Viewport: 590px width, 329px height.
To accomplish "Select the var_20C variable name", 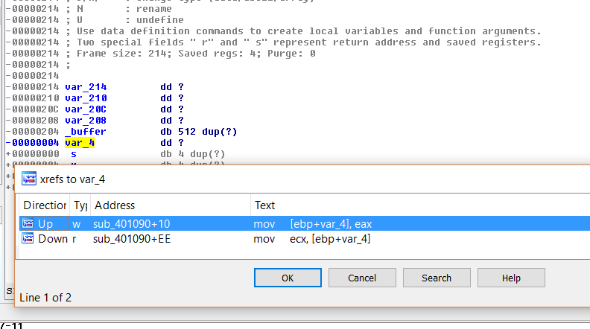I will [86, 109].
